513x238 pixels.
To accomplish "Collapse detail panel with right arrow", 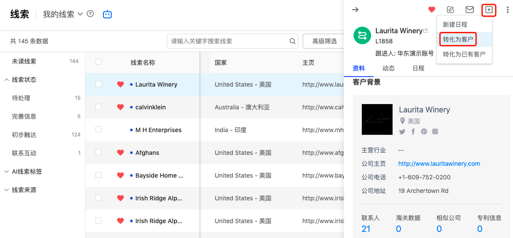I will point(355,10).
